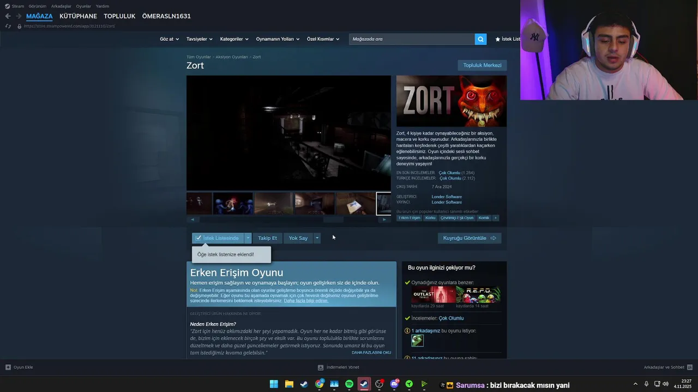Click the plus tag button after Komik
698x392 pixels.
[495, 218]
